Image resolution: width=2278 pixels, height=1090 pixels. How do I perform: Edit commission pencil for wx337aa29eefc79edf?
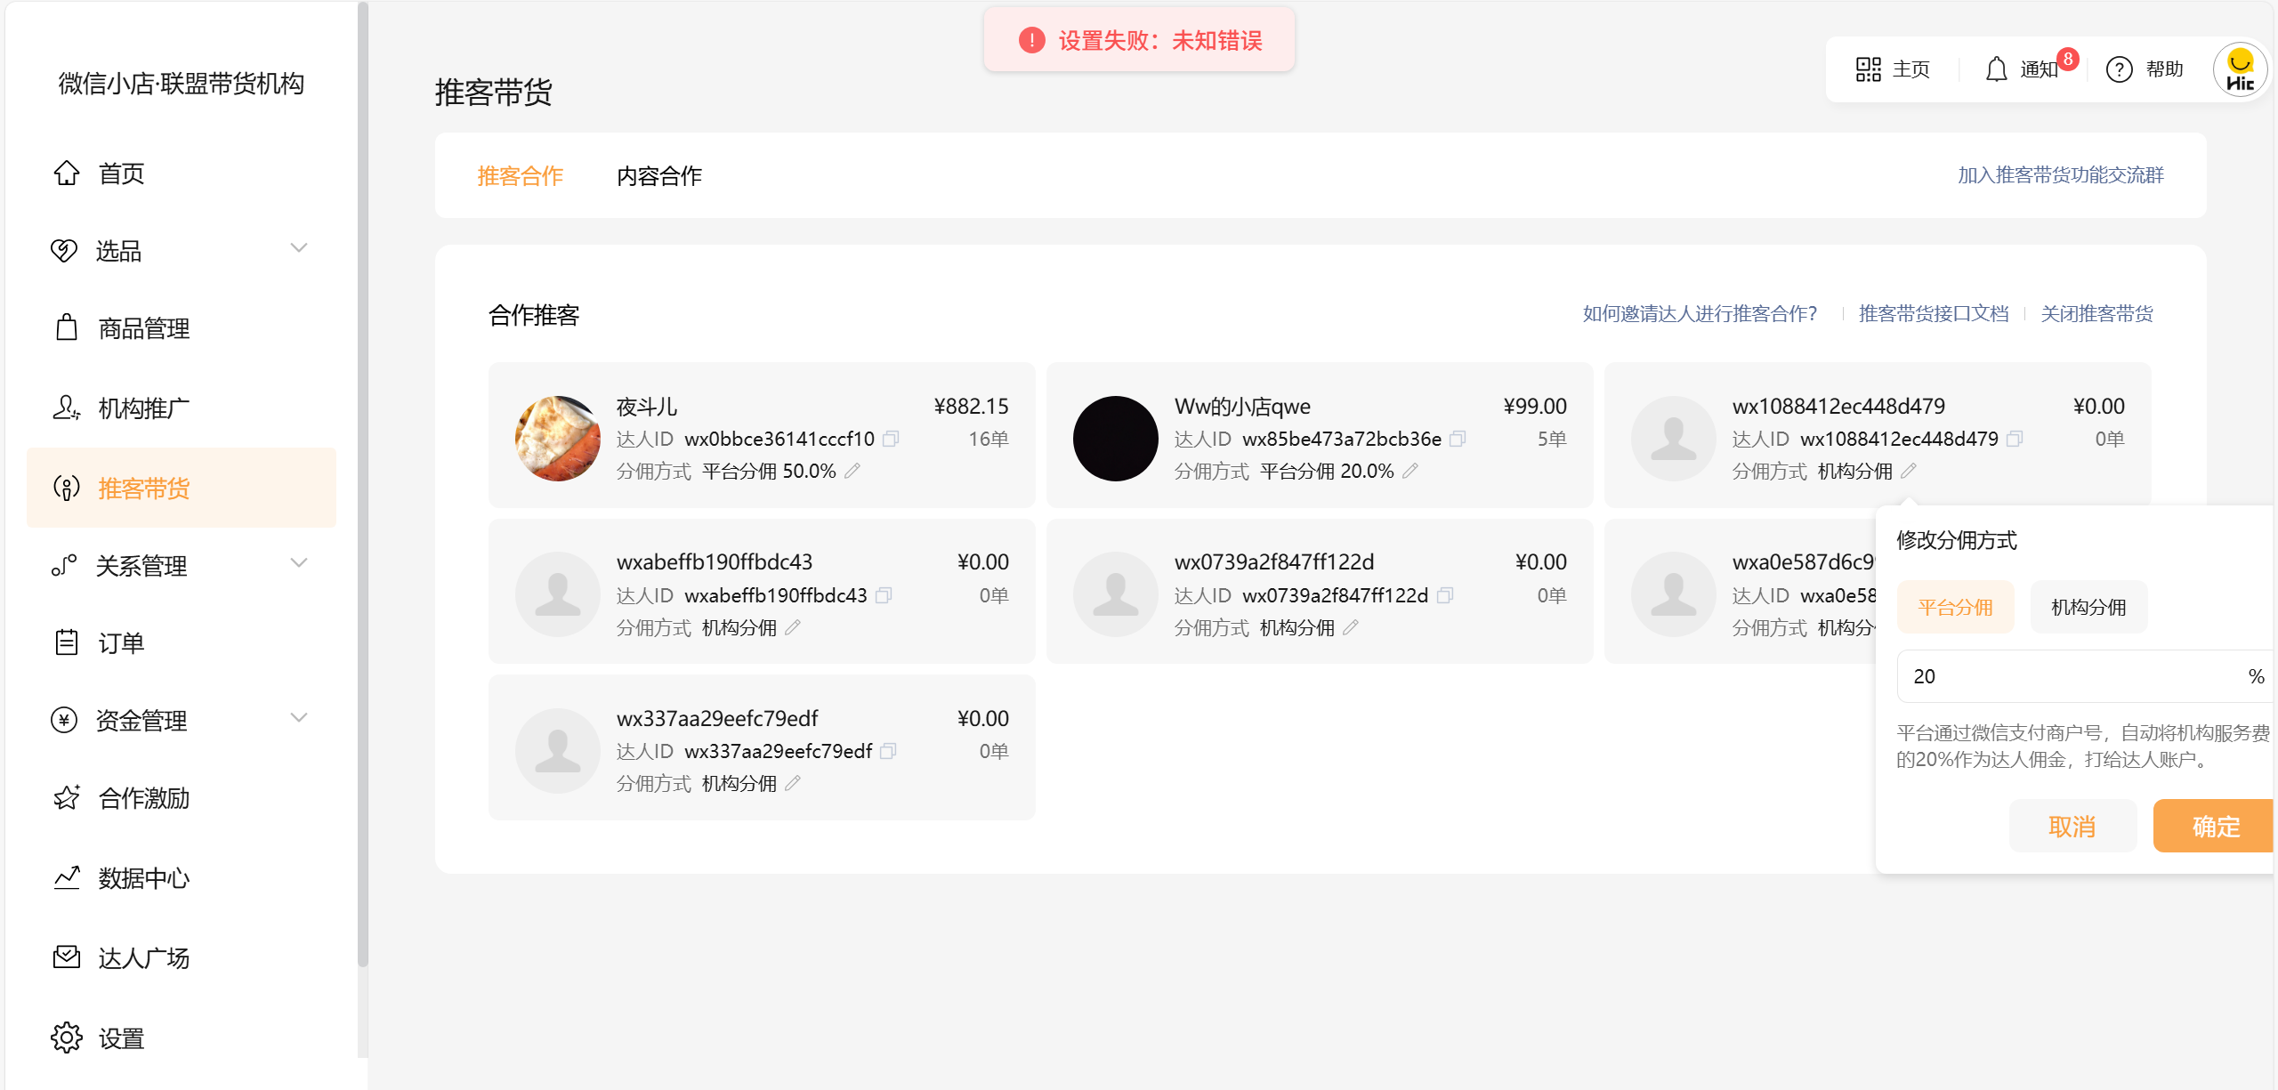[x=793, y=783]
